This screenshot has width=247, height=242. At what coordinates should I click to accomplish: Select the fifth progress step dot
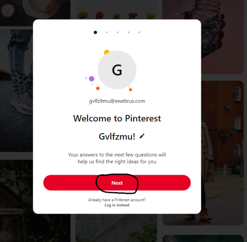(x=139, y=32)
